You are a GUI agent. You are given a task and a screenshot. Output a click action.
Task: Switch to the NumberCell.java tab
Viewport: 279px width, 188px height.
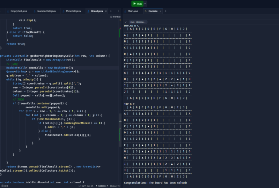(46, 11)
